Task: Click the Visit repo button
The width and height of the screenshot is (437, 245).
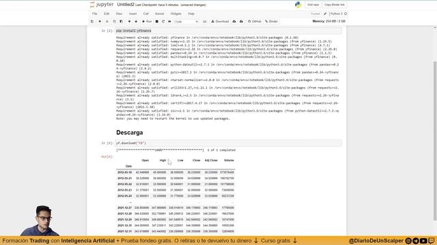Action: 313,5
